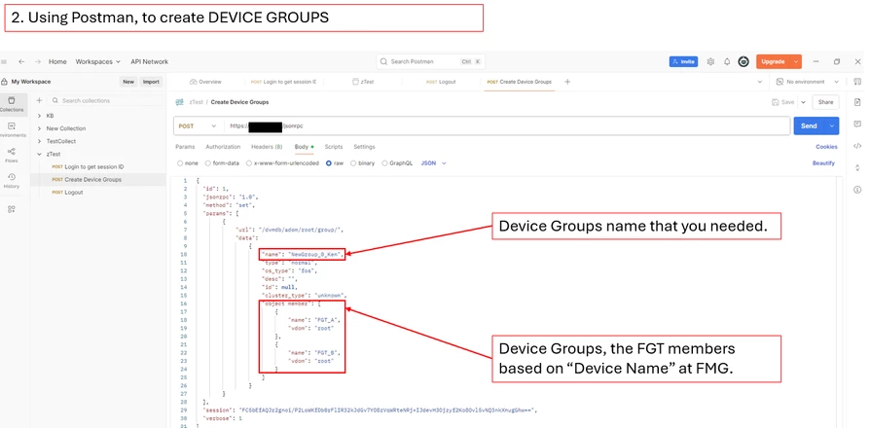Open the Collections sidebar icon

point(12,104)
